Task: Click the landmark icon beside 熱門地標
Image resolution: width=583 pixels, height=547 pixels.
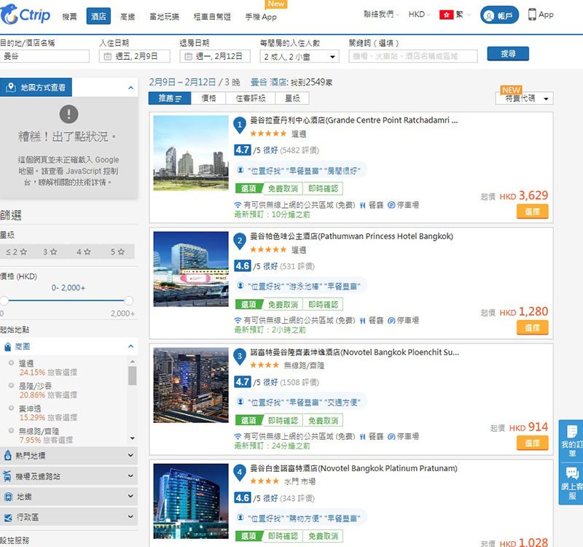Action: pos(7,455)
